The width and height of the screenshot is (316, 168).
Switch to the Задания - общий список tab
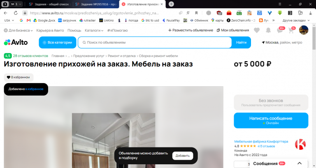pos(49,4)
